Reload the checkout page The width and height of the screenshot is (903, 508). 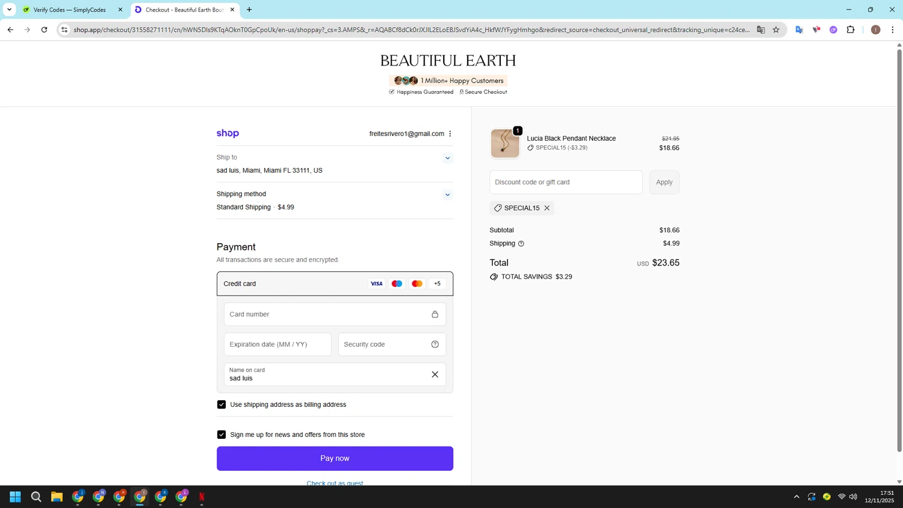click(44, 29)
